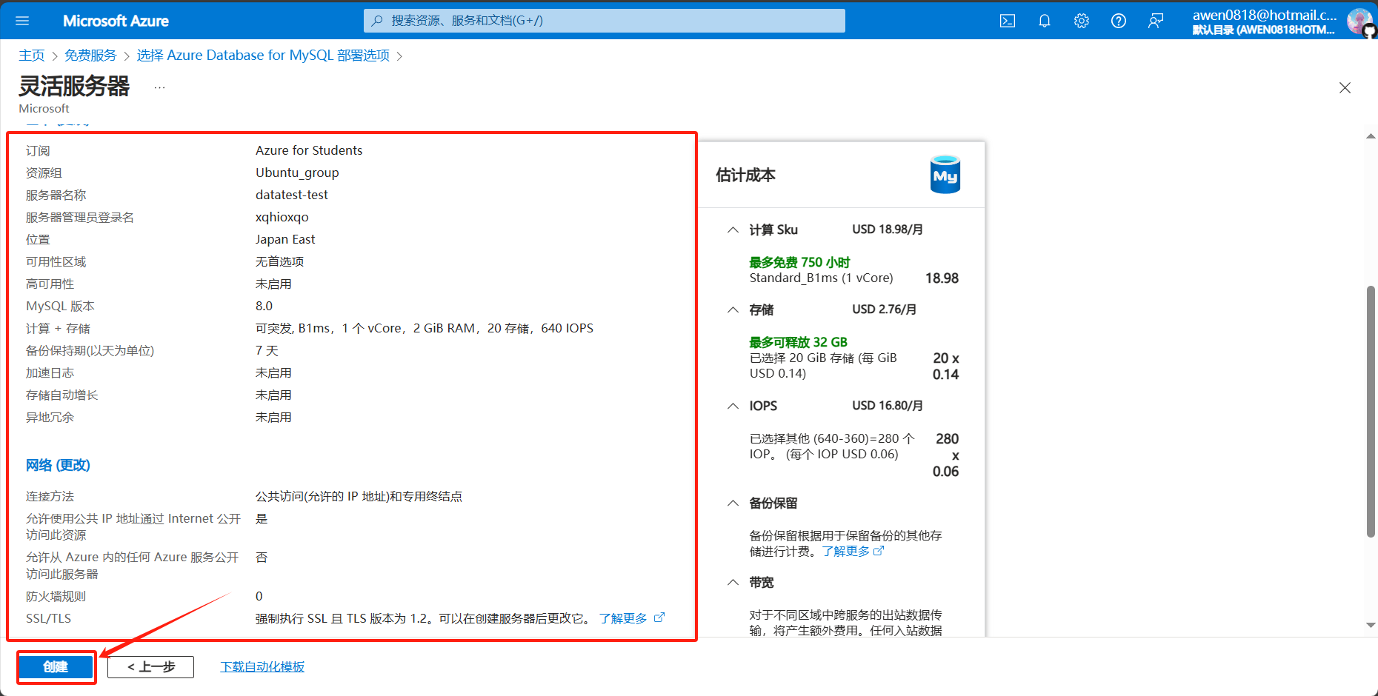The height and width of the screenshot is (696, 1378).
Task: Focus the resource search box
Action: pos(604,21)
